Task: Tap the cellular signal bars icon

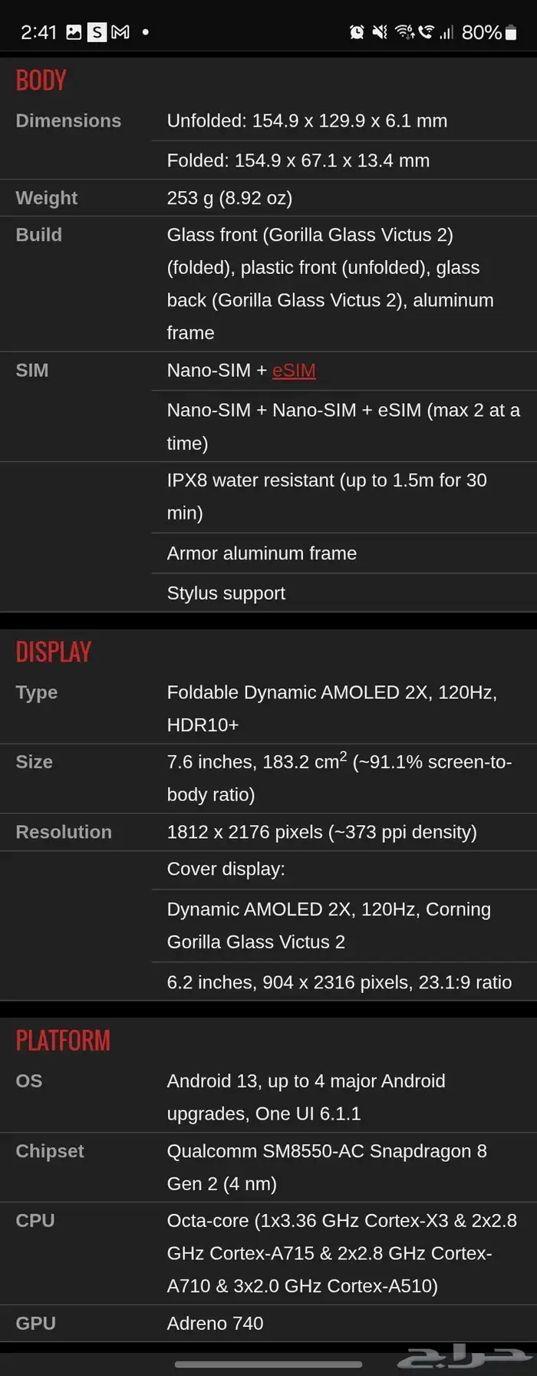Action: (446, 32)
